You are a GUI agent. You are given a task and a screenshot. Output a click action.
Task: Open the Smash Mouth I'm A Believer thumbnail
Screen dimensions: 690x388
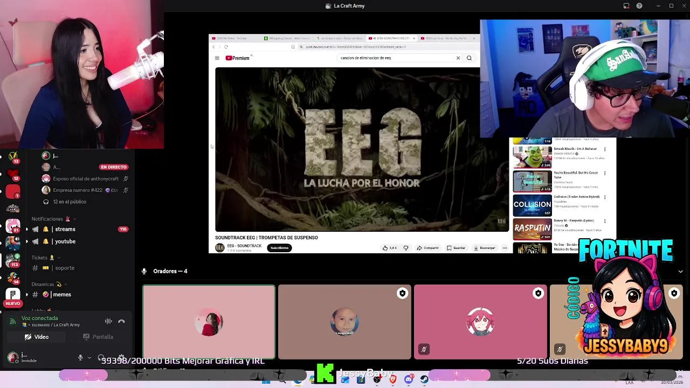(532, 156)
